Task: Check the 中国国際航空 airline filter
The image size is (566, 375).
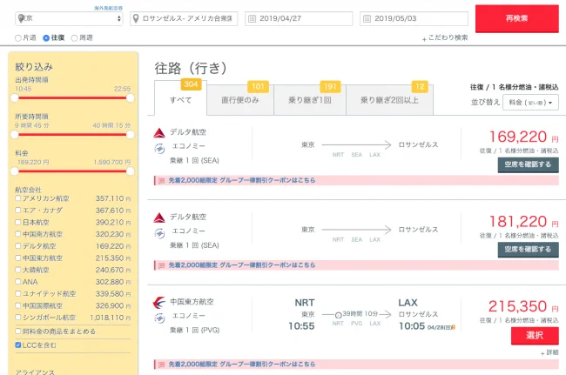Action: pyautogui.click(x=18, y=305)
